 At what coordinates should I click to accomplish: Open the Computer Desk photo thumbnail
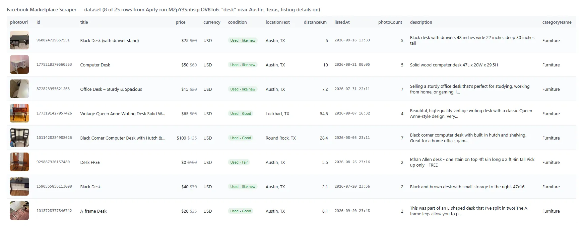click(x=19, y=64)
